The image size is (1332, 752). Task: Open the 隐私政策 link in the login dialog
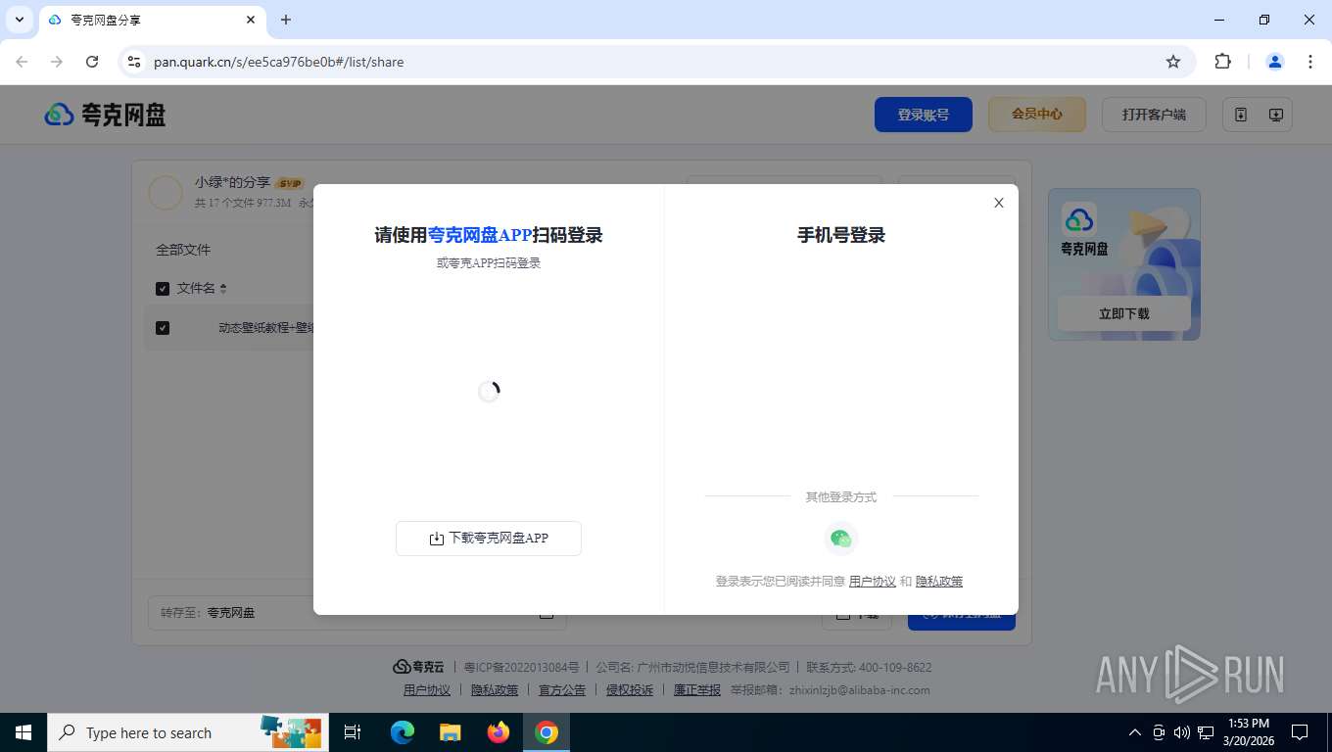tap(939, 582)
